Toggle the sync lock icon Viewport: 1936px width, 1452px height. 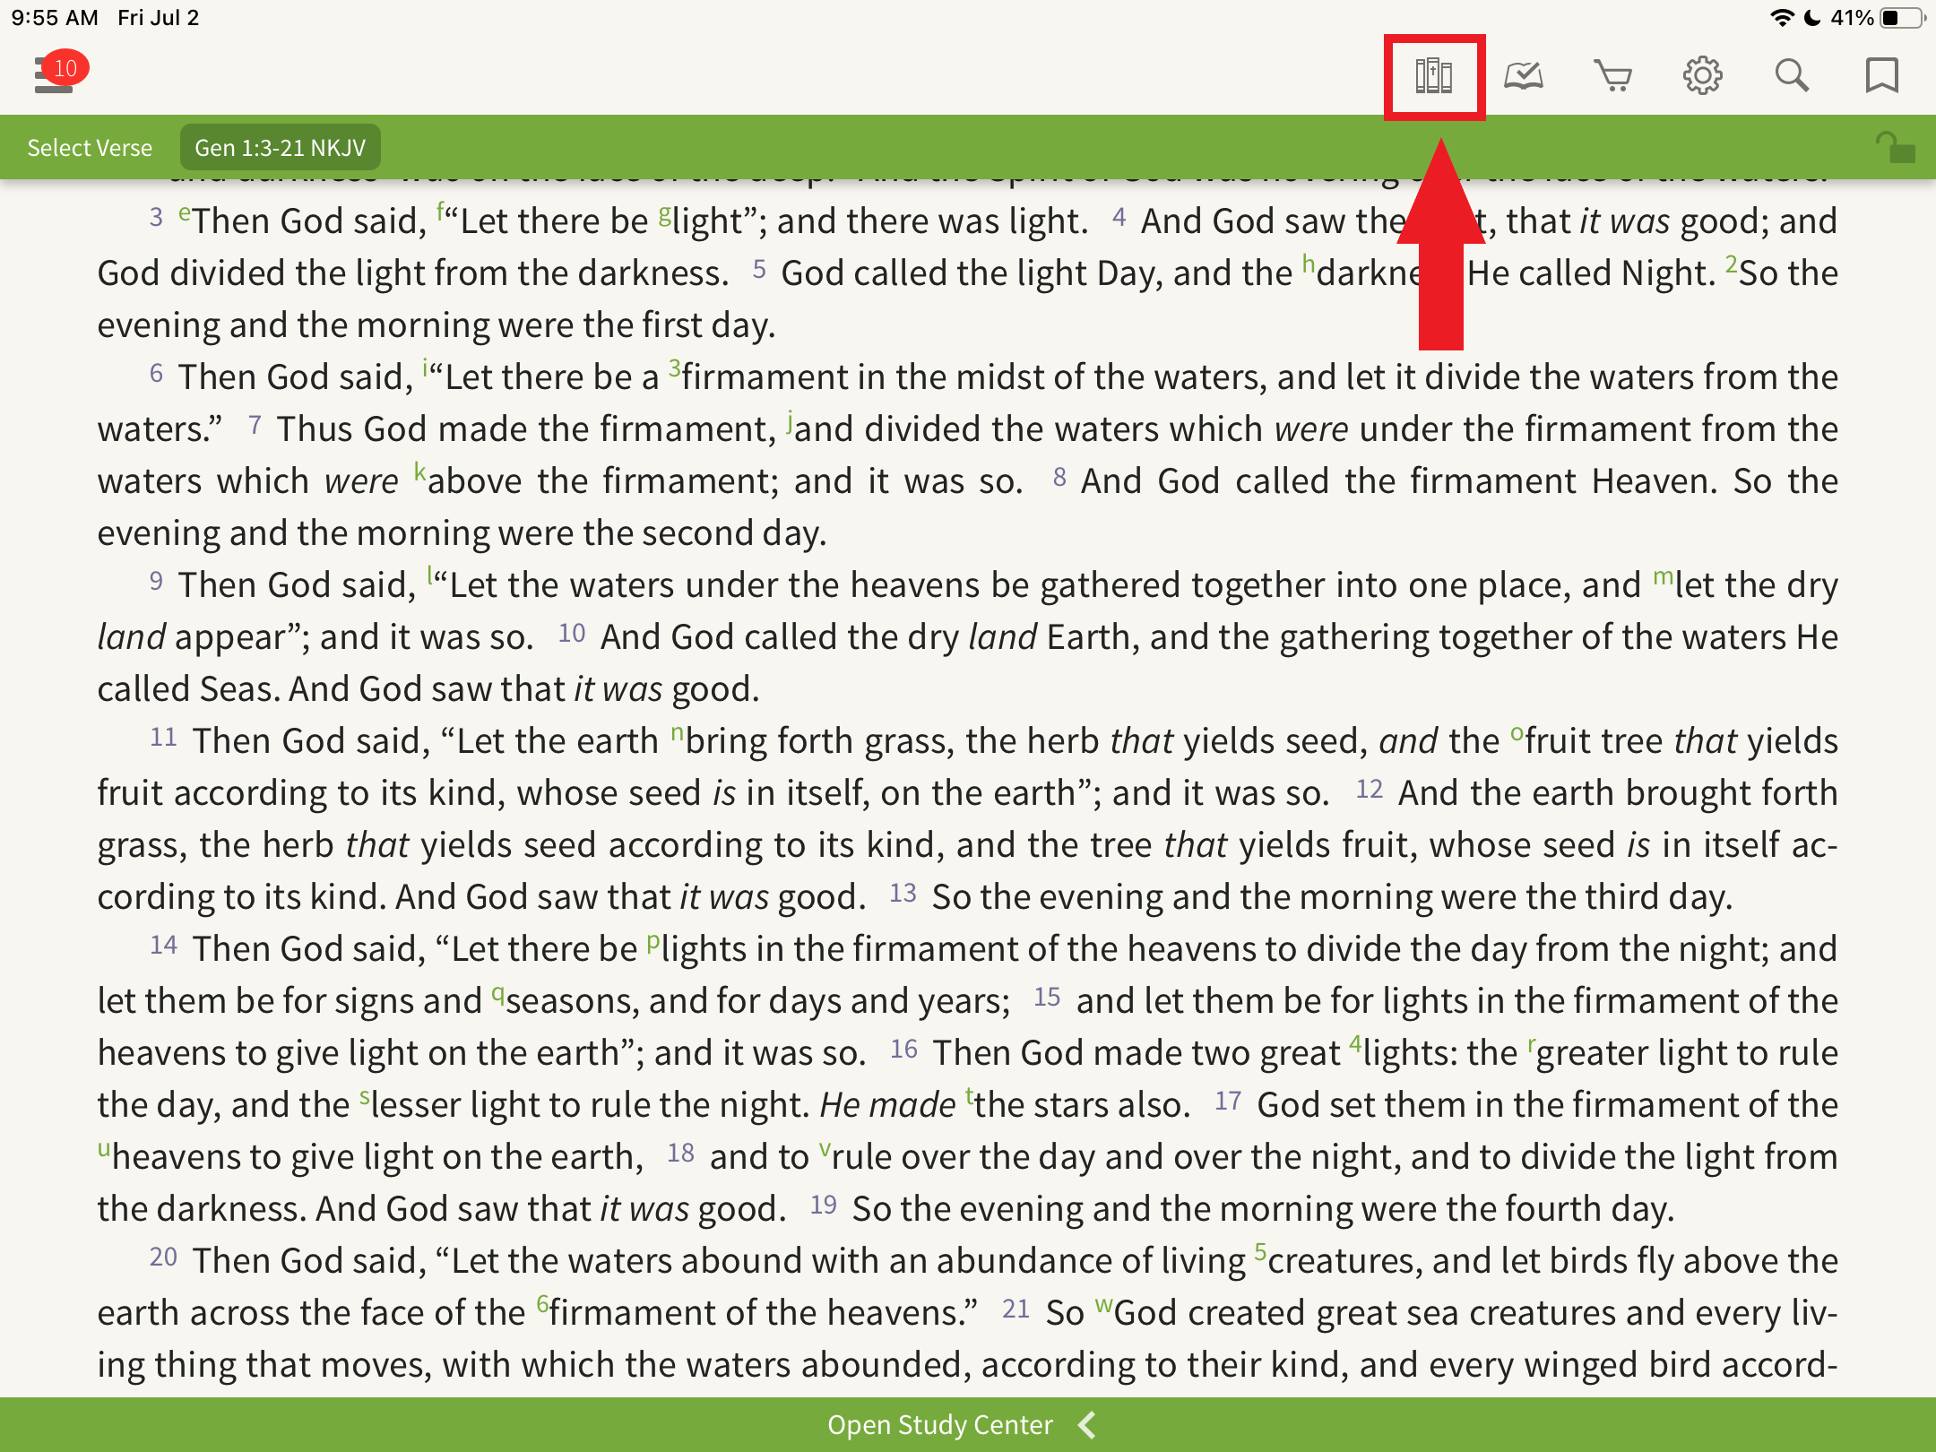1895,147
